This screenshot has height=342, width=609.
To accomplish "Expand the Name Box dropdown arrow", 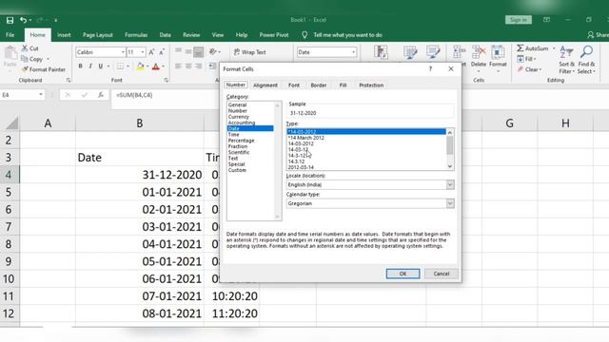I will tap(40, 95).
